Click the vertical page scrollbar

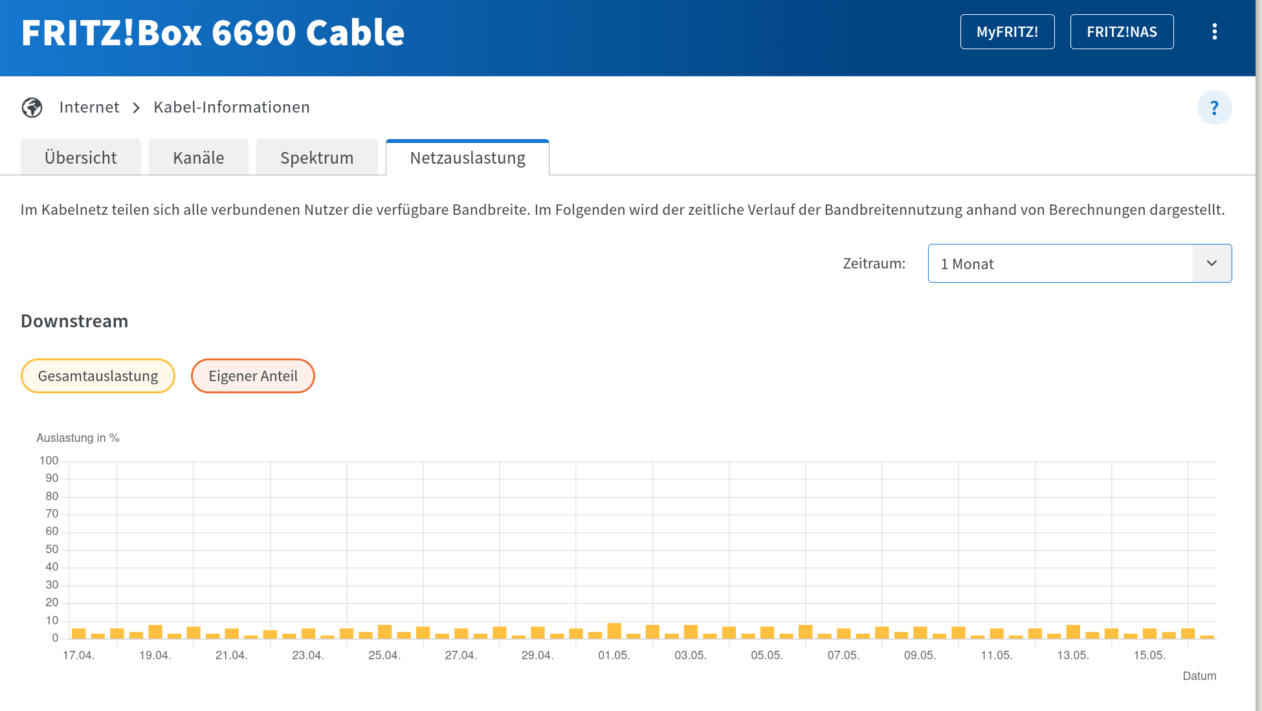[x=1259, y=356]
